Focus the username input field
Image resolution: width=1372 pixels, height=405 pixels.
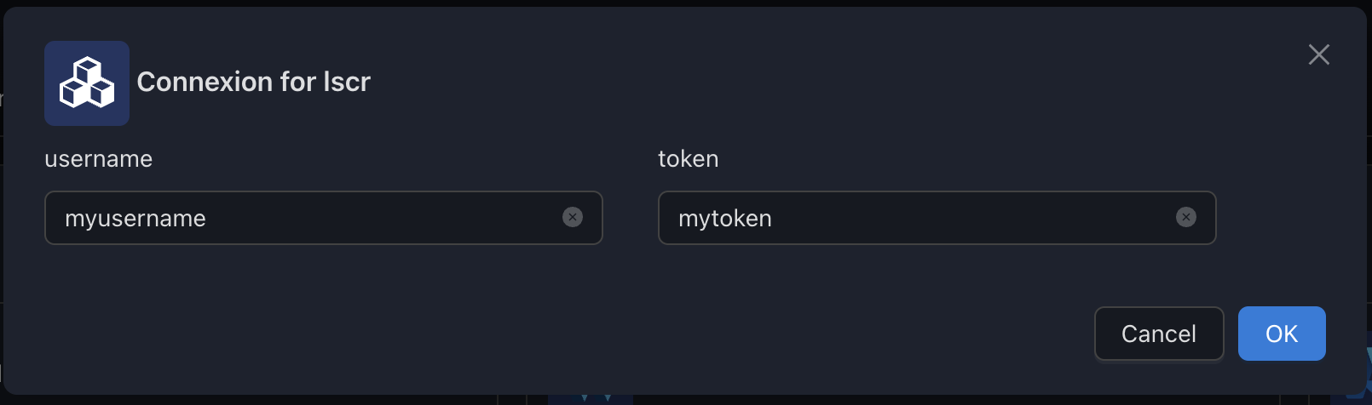pyautogui.click(x=324, y=218)
